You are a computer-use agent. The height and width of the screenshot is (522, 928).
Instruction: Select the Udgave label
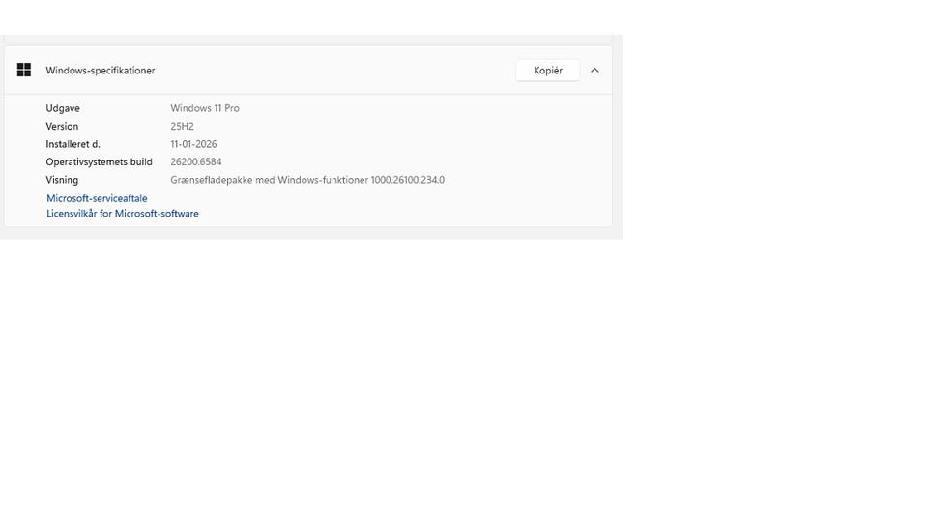point(63,108)
